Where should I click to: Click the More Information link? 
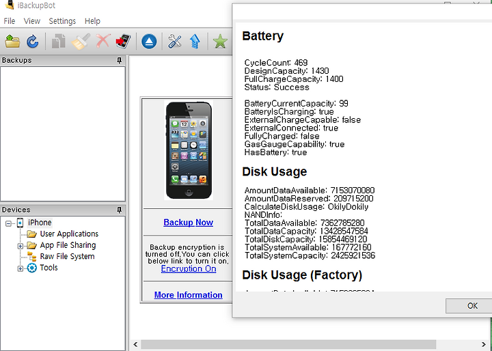[189, 295]
